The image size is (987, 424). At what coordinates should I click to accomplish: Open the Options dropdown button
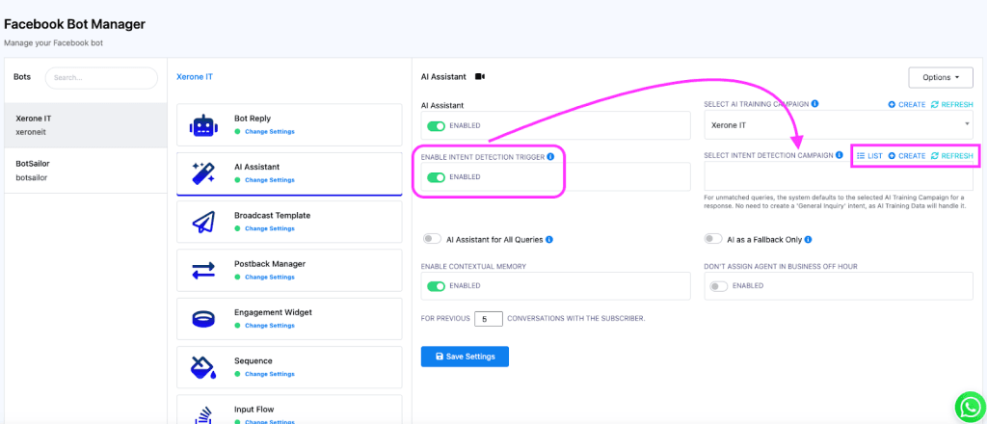941,77
